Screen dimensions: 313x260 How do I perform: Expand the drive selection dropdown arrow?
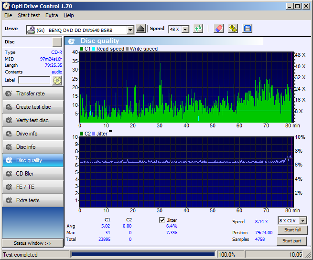130,30
